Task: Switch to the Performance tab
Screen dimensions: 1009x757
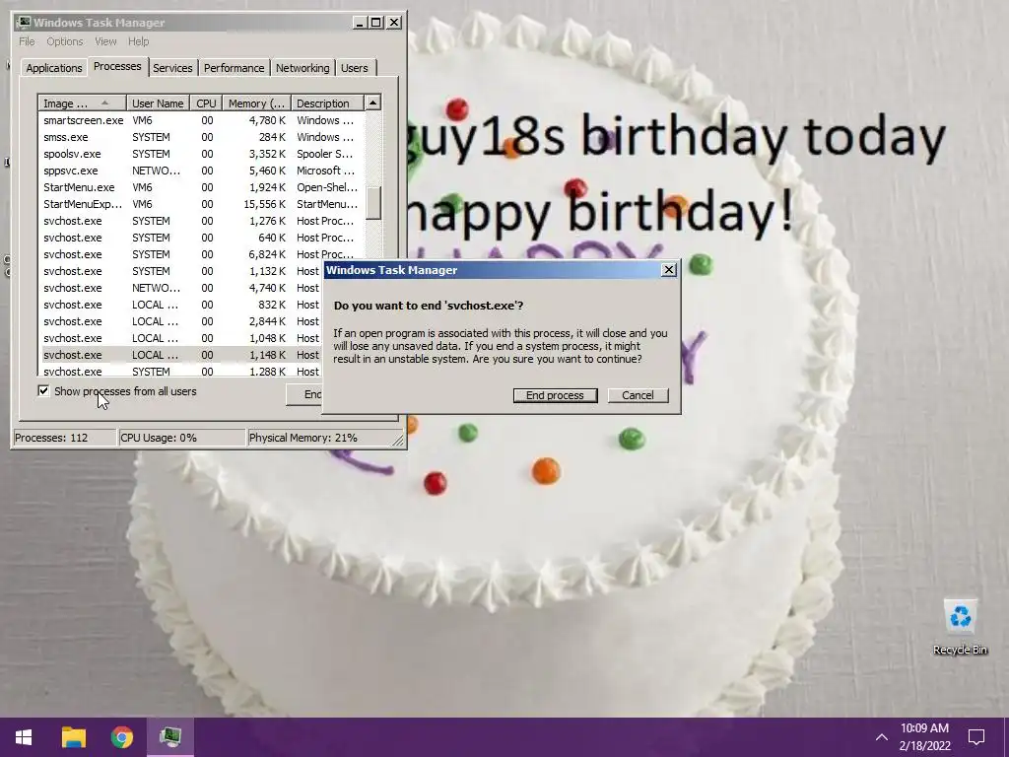Action: tap(235, 68)
